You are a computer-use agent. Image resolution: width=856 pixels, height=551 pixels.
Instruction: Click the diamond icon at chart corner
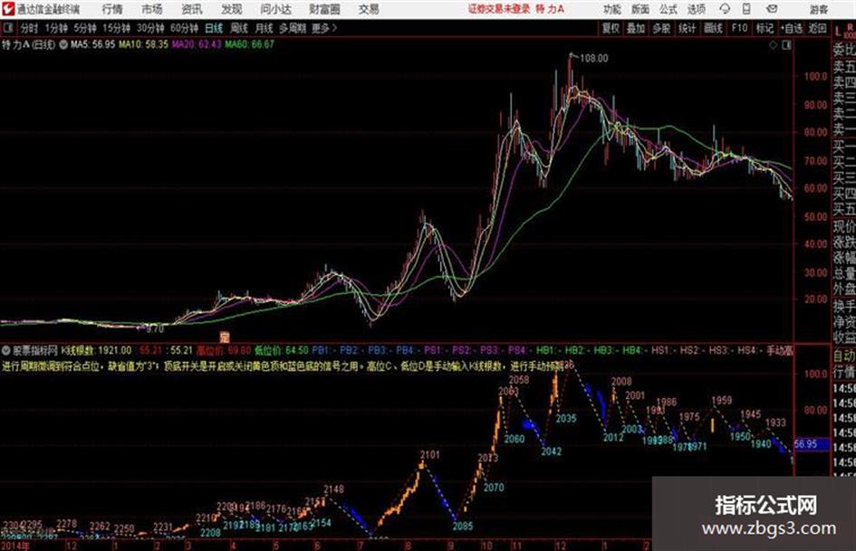point(773,45)
